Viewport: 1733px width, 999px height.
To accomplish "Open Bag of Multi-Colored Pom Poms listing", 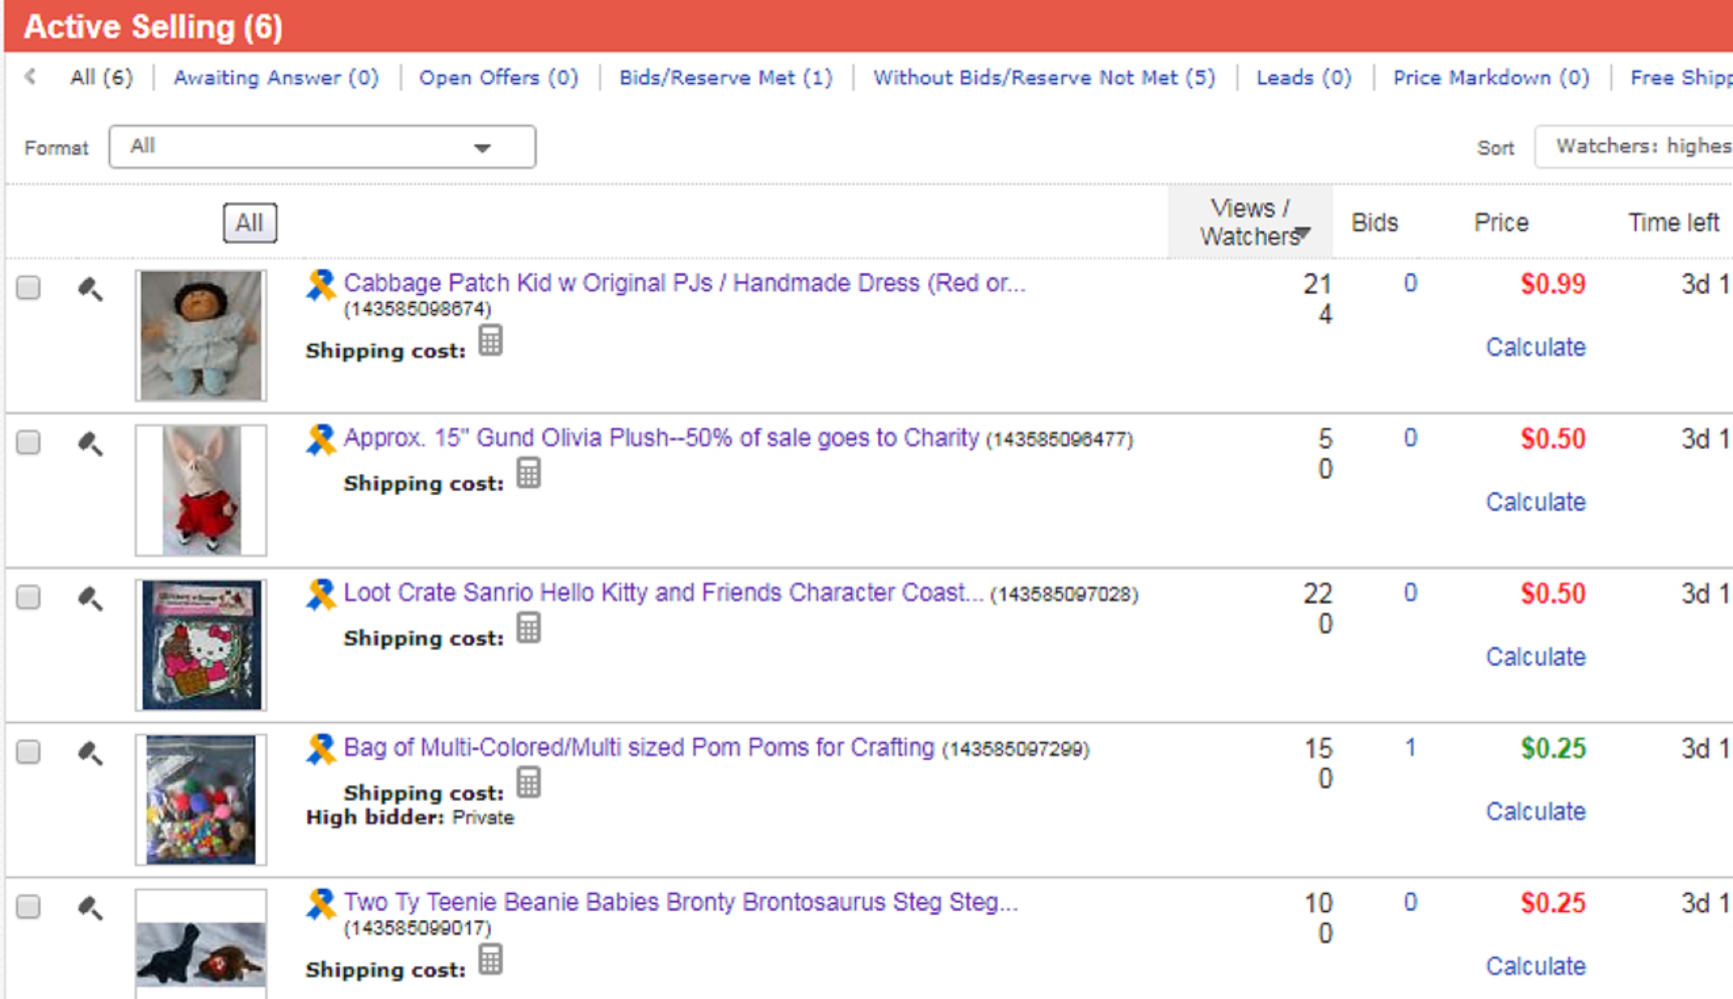I will coord(639,747).
